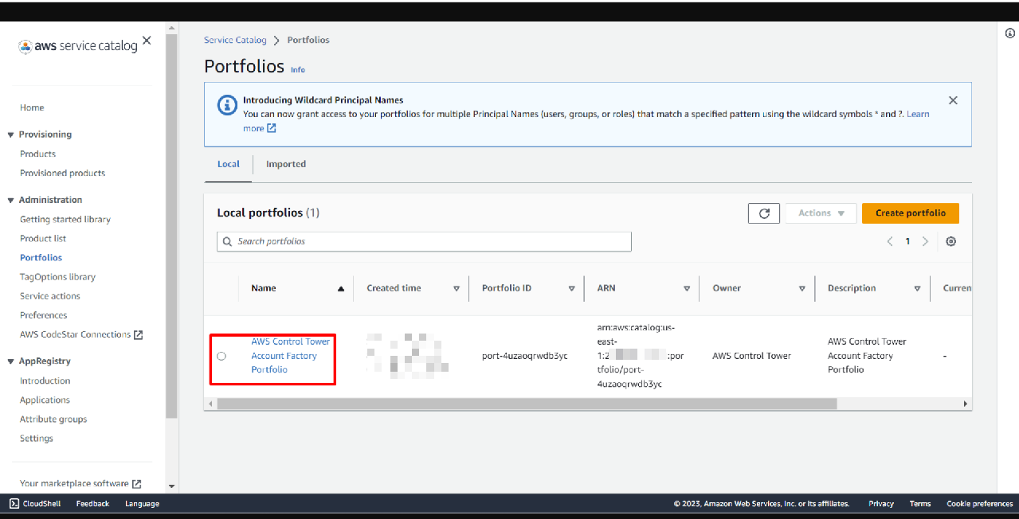Viewport: 1019px width, 519px height.
Task: Go to next page arrow in pagination
Action: [925, 242]
